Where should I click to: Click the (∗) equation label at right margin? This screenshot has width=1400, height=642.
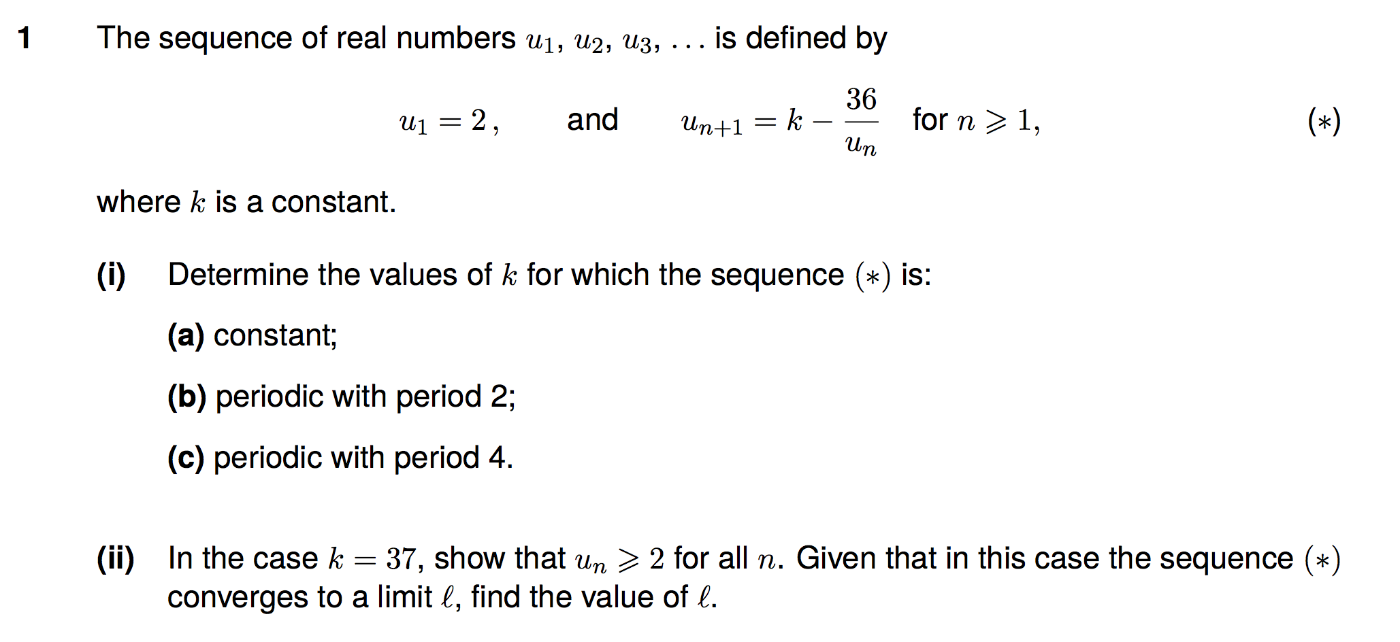pos(1323,121)
